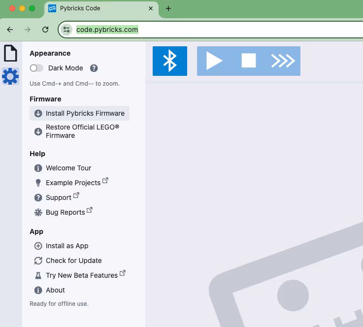Open REPL with the triple-chevron button
This screenshot has width=363, height=327.
click(283, 61)
